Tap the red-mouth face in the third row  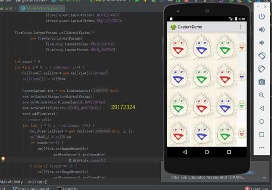[202, 105]
